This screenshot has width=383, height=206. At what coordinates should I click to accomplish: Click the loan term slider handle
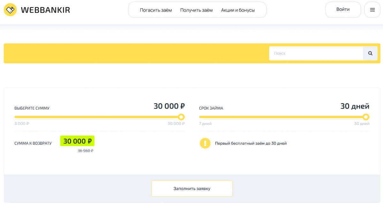pos(366,117)
